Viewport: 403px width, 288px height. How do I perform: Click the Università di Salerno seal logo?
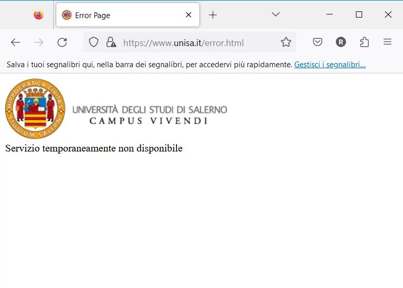tap(35, 109)
